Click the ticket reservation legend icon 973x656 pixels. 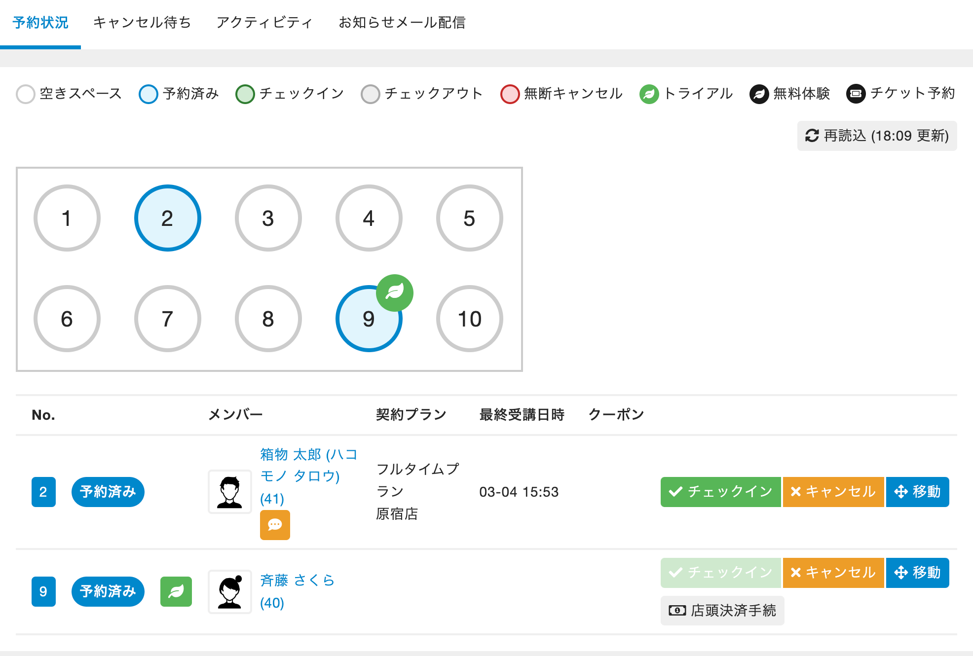click(x=856, y=94)
